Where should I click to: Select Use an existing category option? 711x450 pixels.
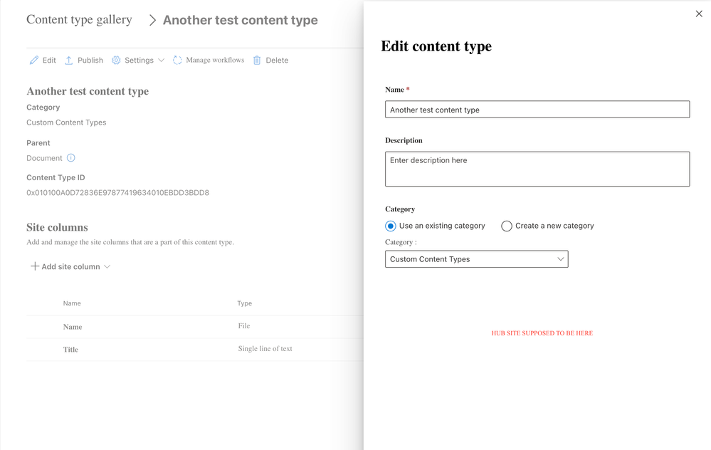pos(391,226)
